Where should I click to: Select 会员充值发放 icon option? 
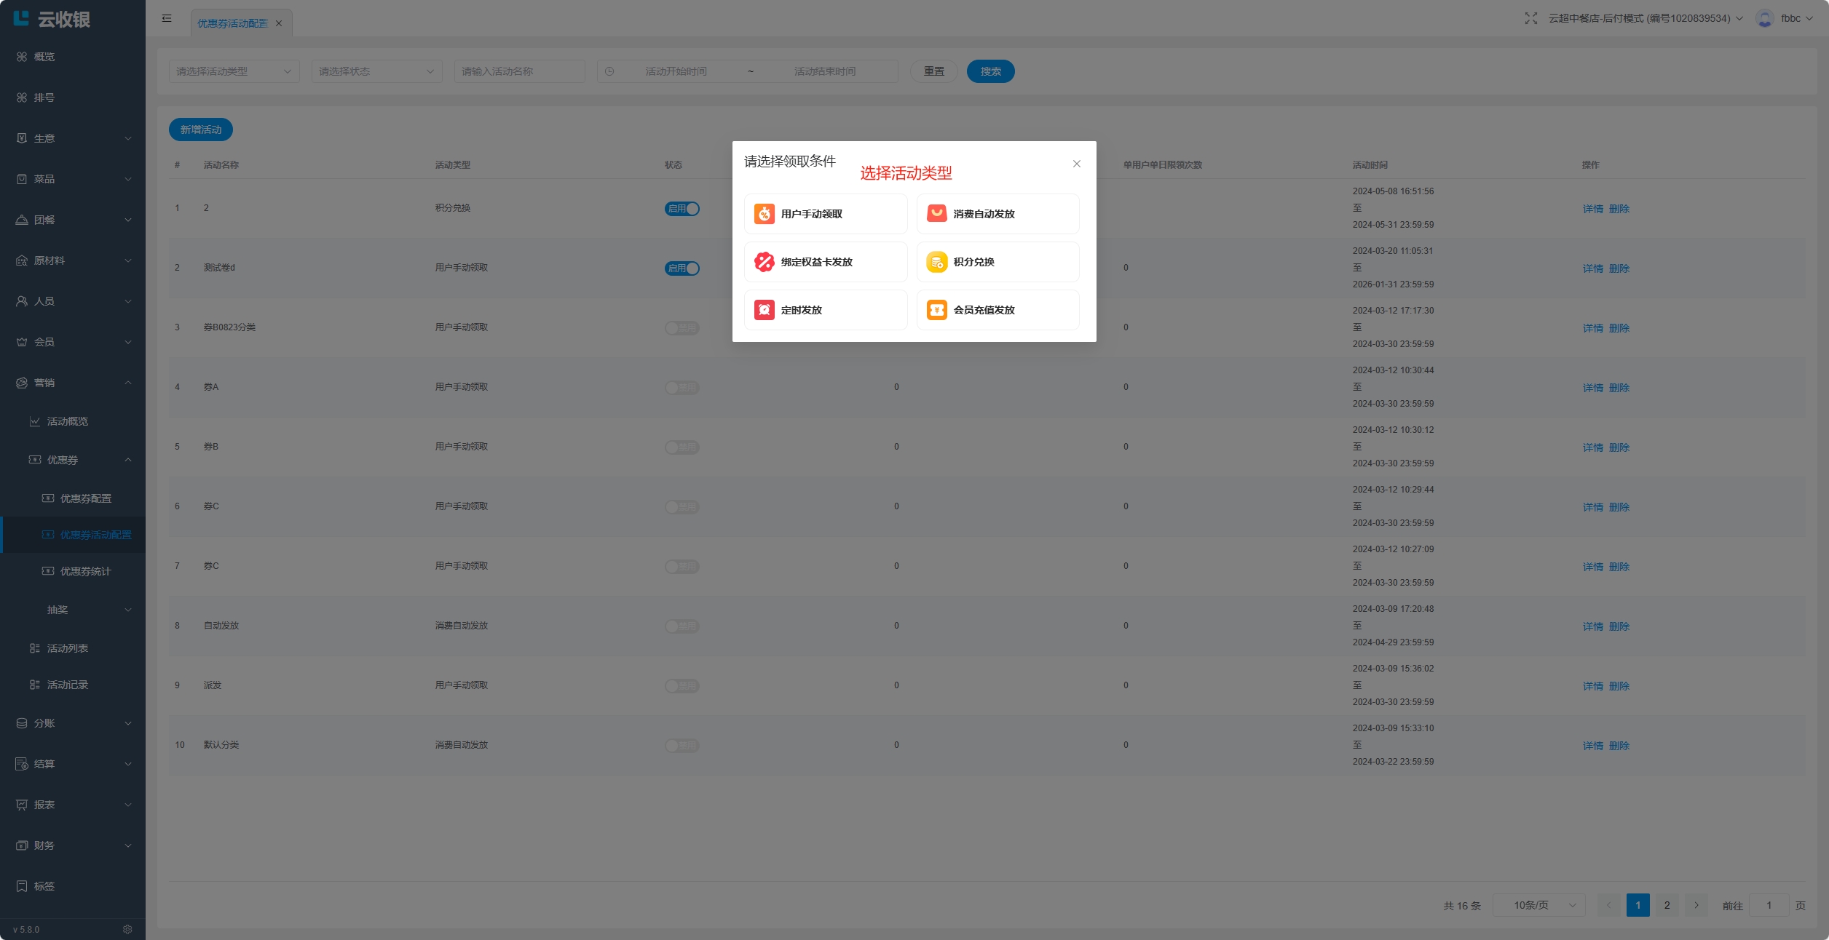(x=936, y=310)
